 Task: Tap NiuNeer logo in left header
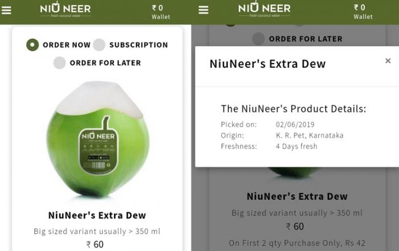(66, 10)
